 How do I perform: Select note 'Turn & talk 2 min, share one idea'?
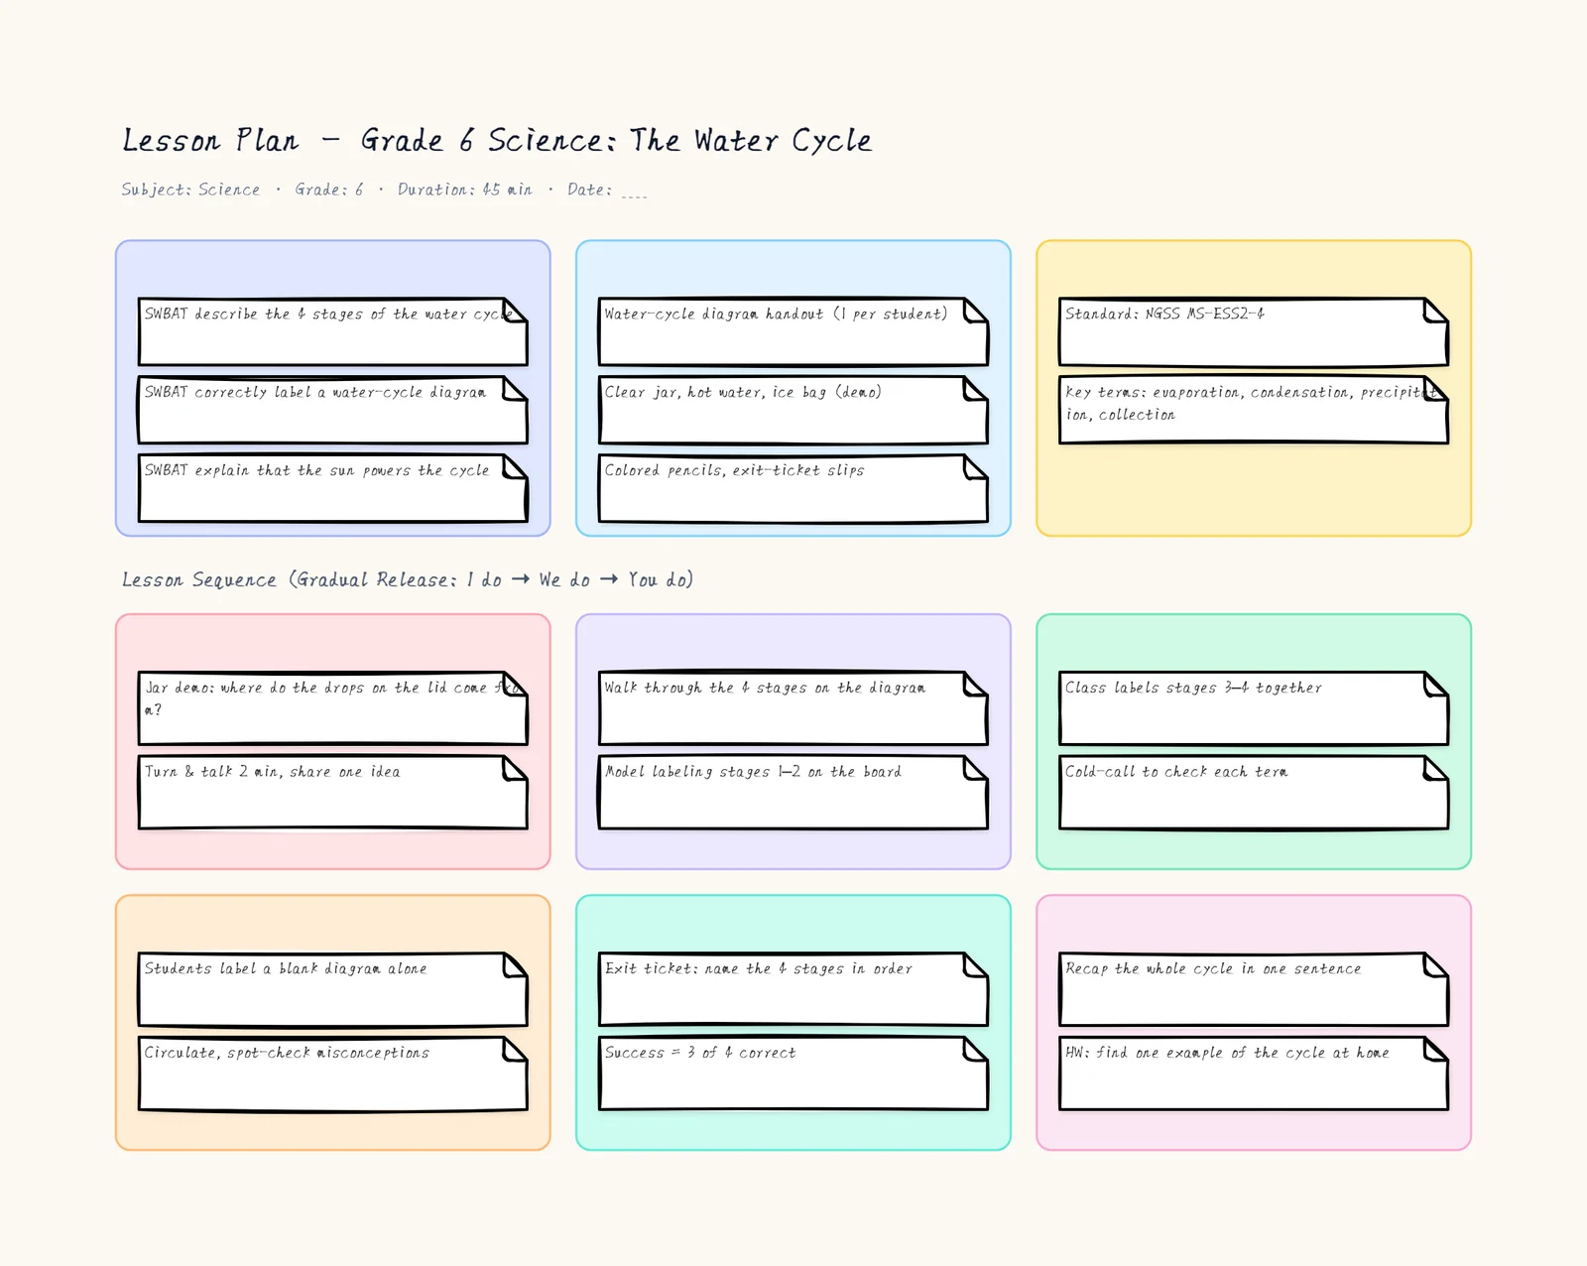click(332, 793)
